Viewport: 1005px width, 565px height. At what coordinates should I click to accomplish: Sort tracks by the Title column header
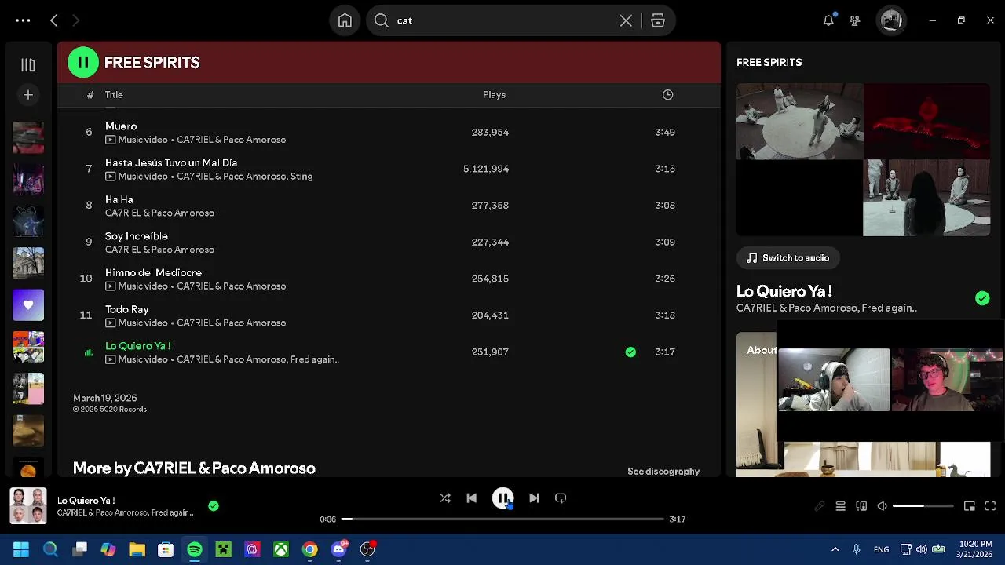point(114,94)
